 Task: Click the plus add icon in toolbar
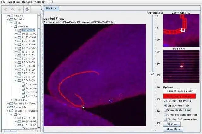point(27,9)
